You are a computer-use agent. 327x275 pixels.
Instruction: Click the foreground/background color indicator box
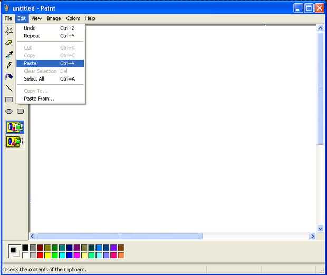15,251
